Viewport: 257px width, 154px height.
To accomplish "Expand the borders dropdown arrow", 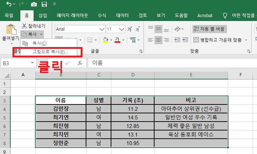I will coord(96,40).
